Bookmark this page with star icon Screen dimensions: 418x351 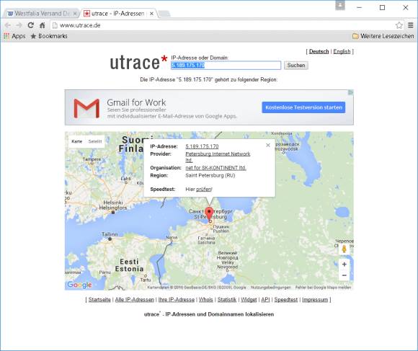click(x=399, y=25)
